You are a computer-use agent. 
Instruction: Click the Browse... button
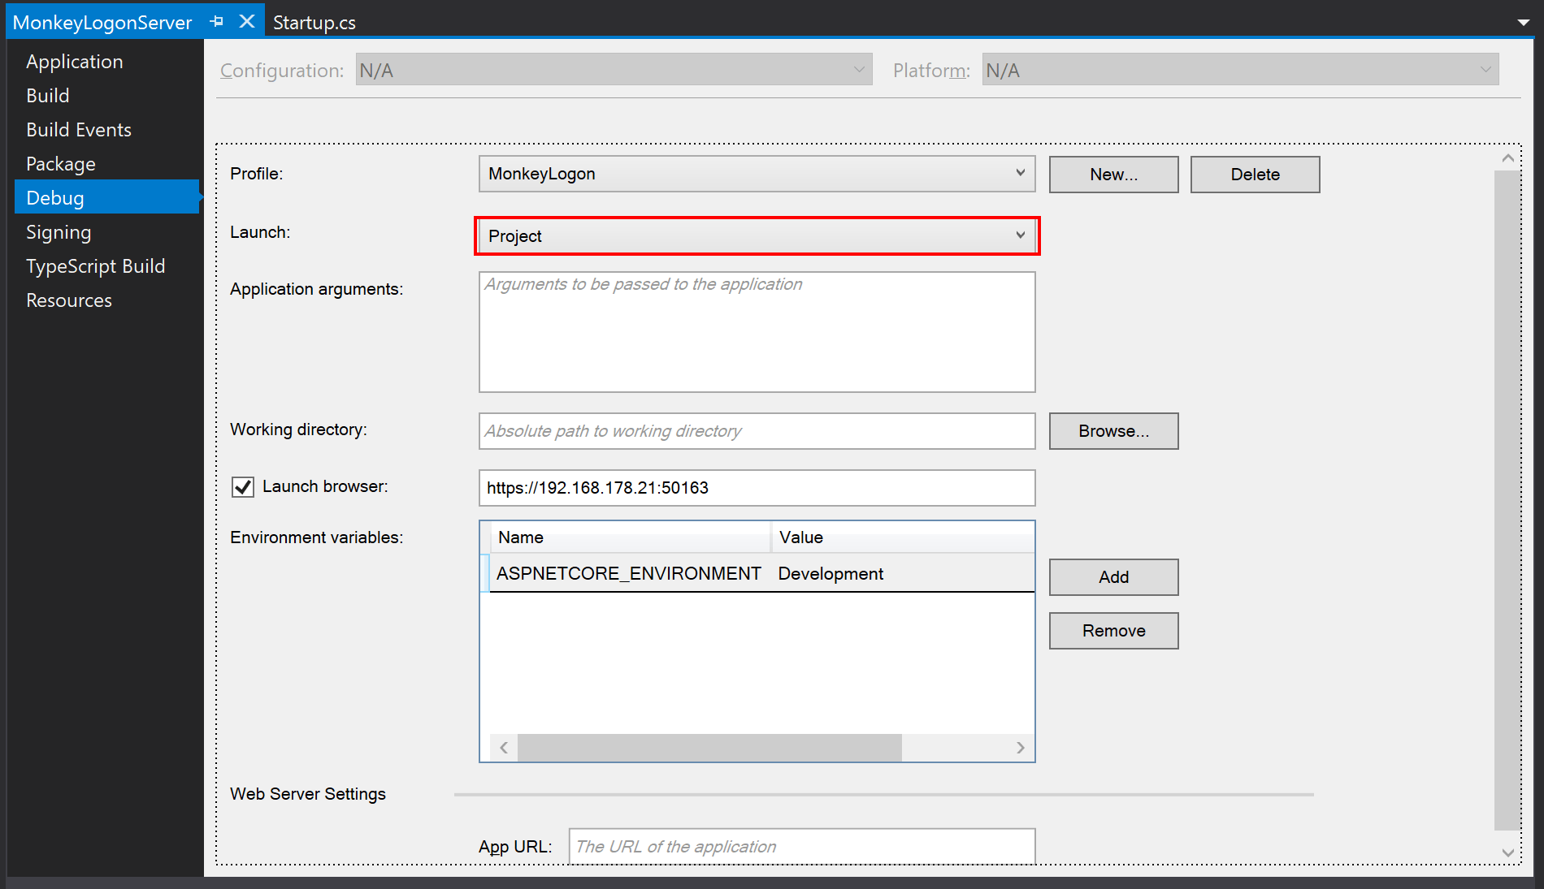point(1113,431)
